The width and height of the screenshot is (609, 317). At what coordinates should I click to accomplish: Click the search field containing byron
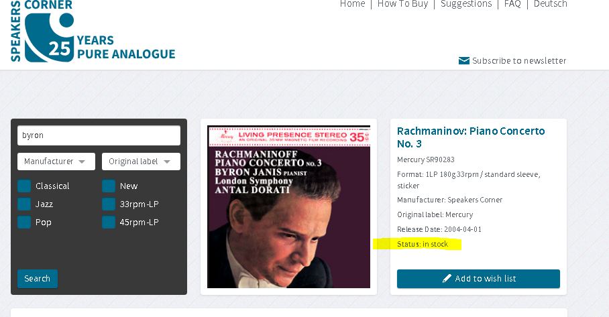99,135
